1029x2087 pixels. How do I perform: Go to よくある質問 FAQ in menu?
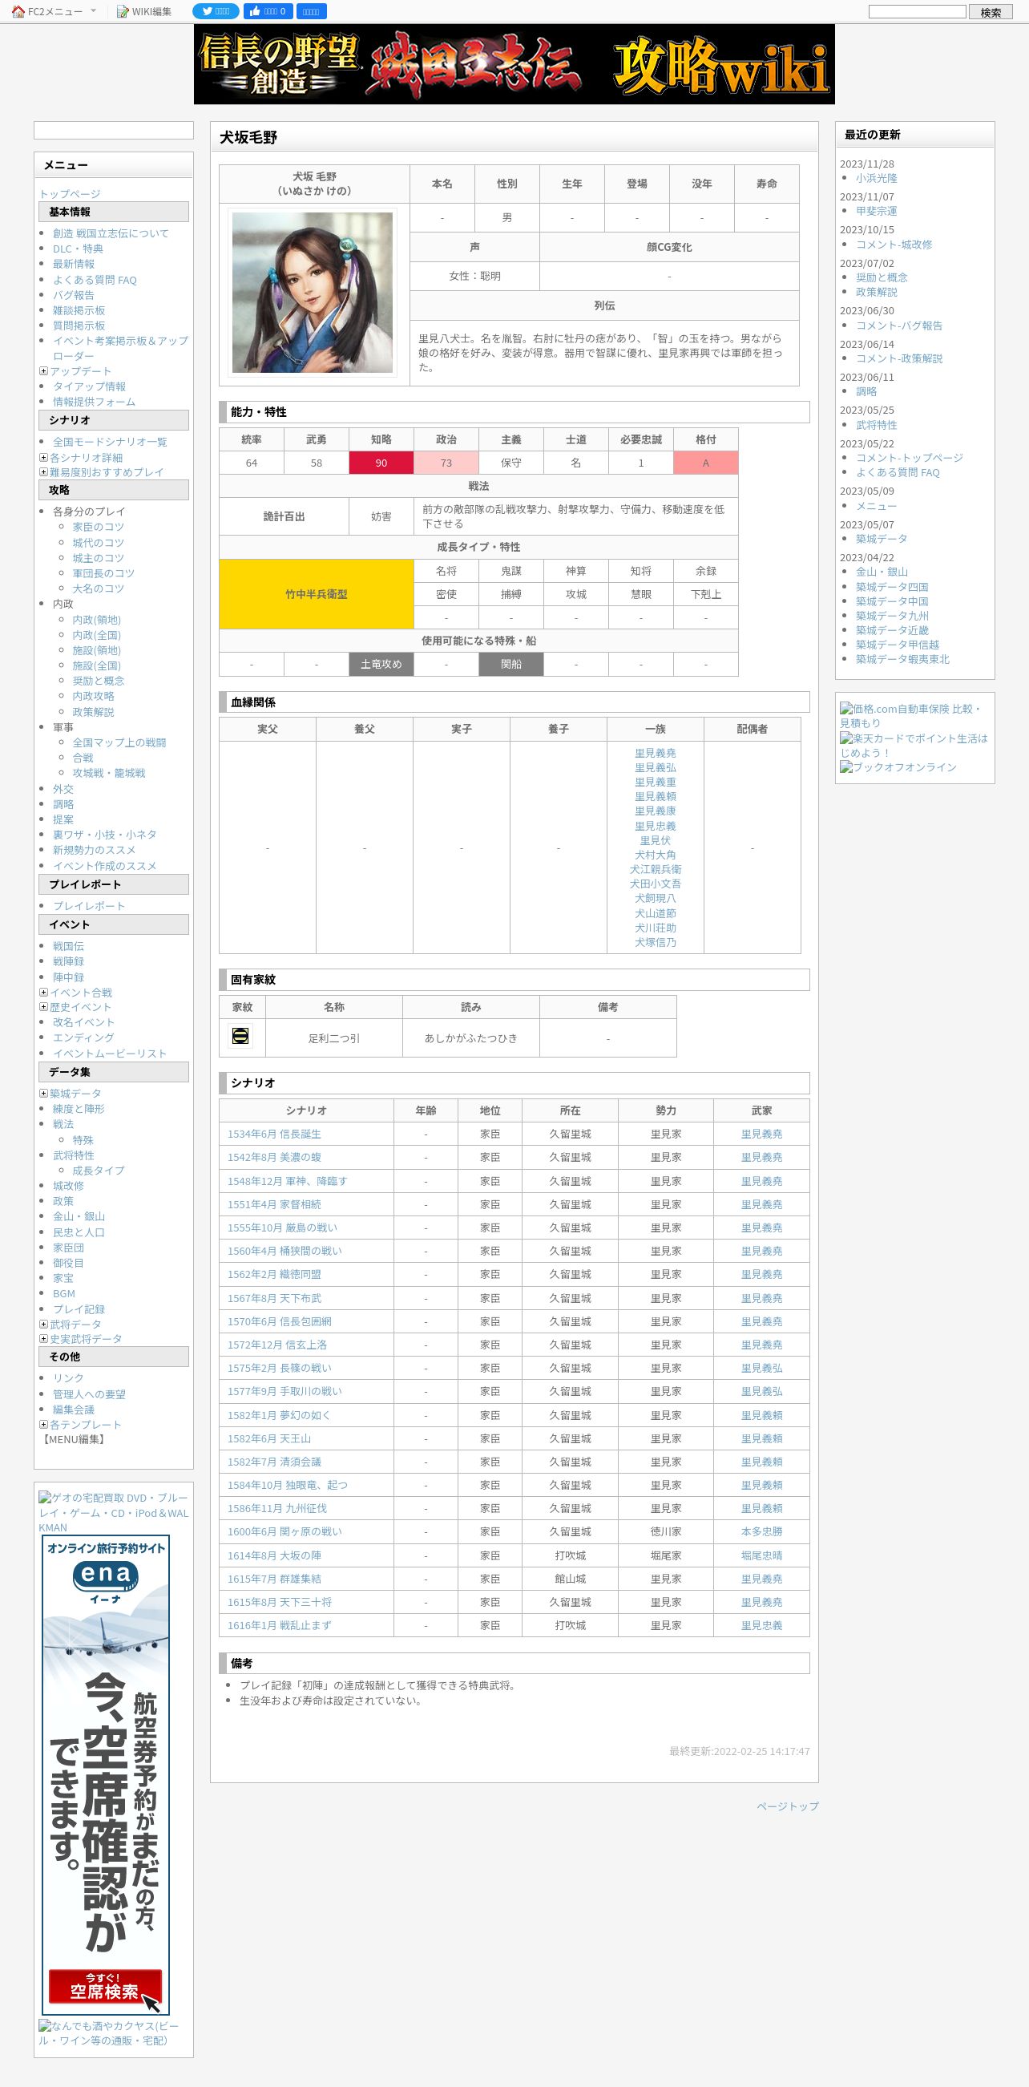tap(95, 280)
